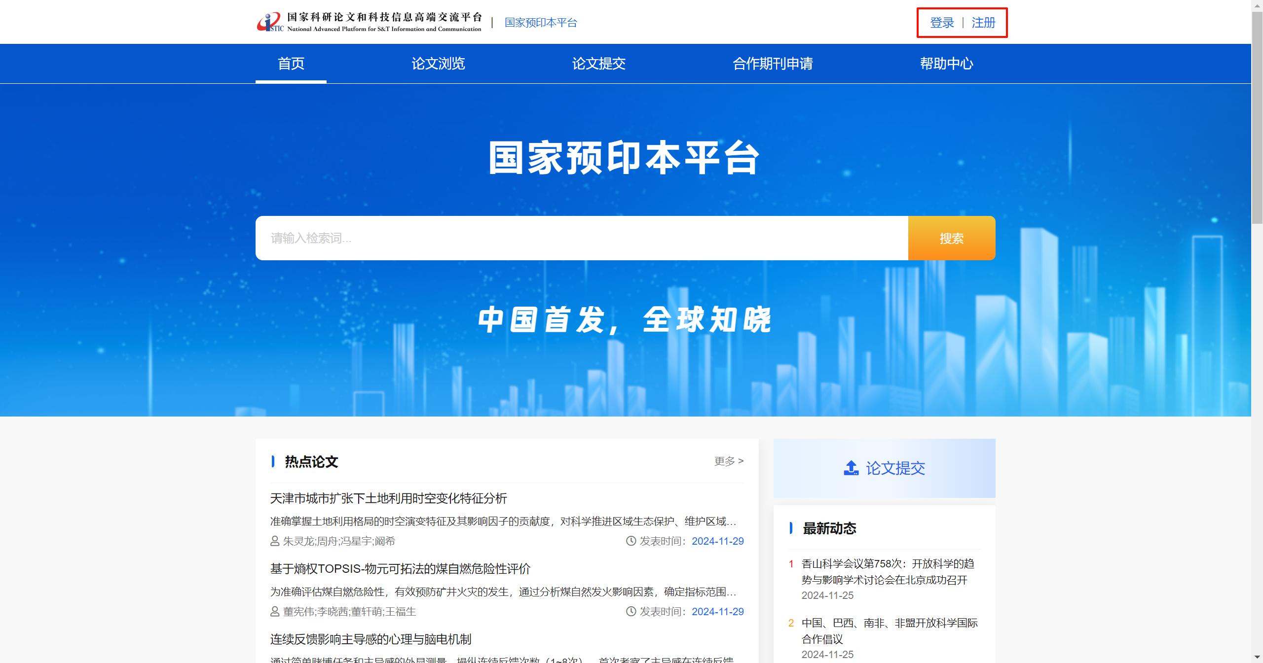Click the 热点论文 section heading

point(311,462)
